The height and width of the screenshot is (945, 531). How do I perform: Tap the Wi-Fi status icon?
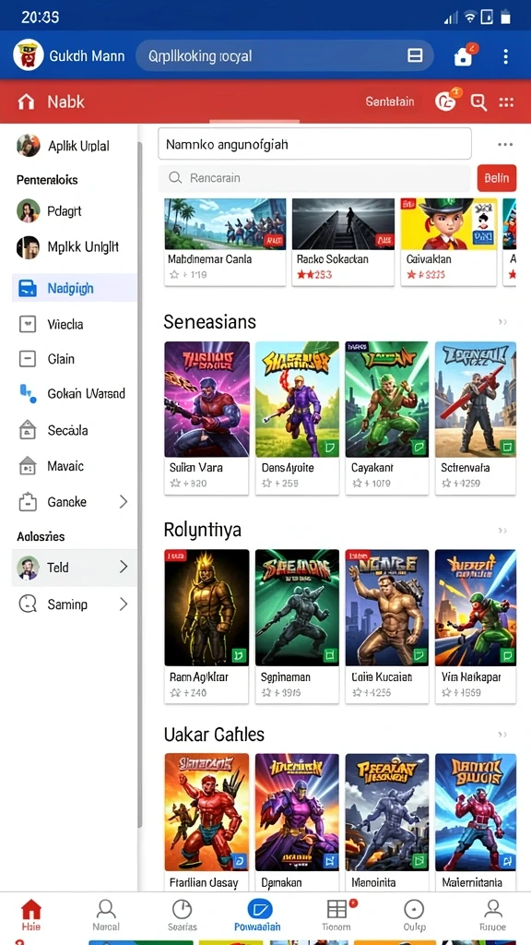click(469, 18)
